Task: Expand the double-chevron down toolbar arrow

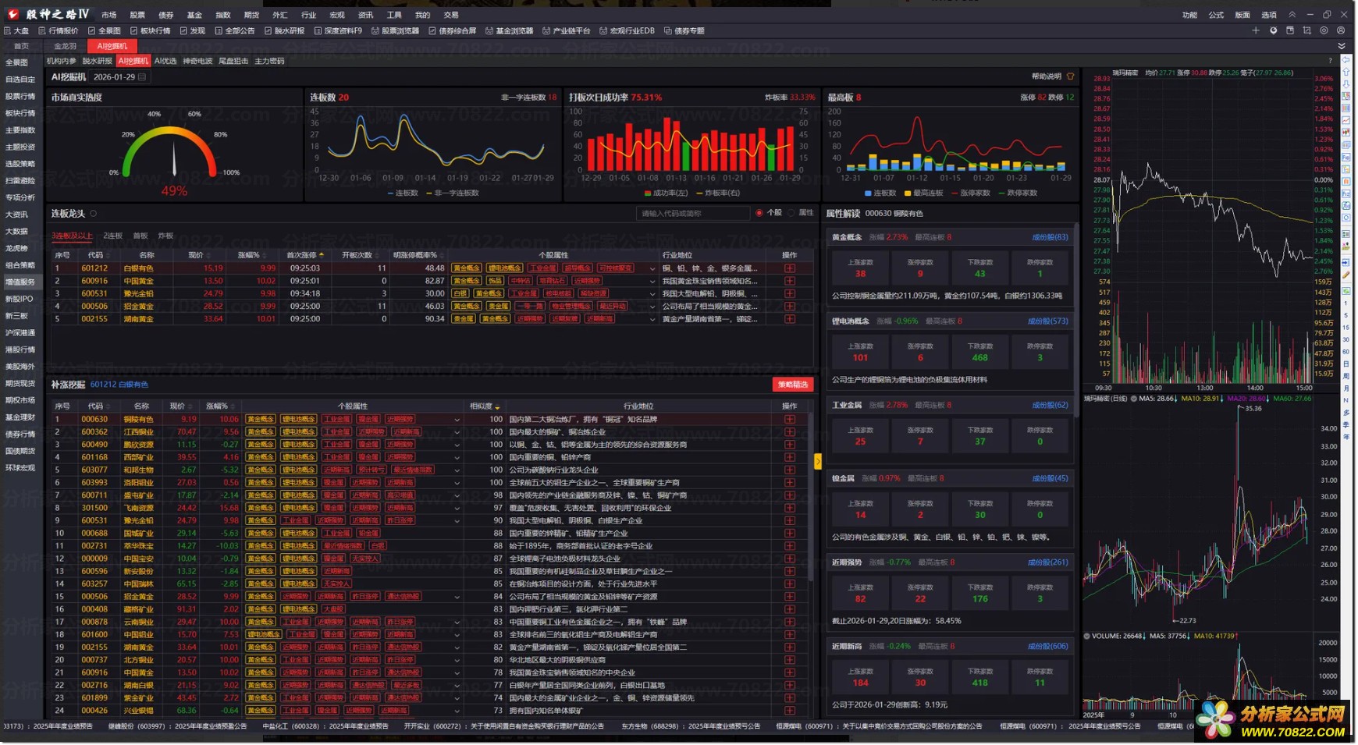Action: coord(1342,46)
